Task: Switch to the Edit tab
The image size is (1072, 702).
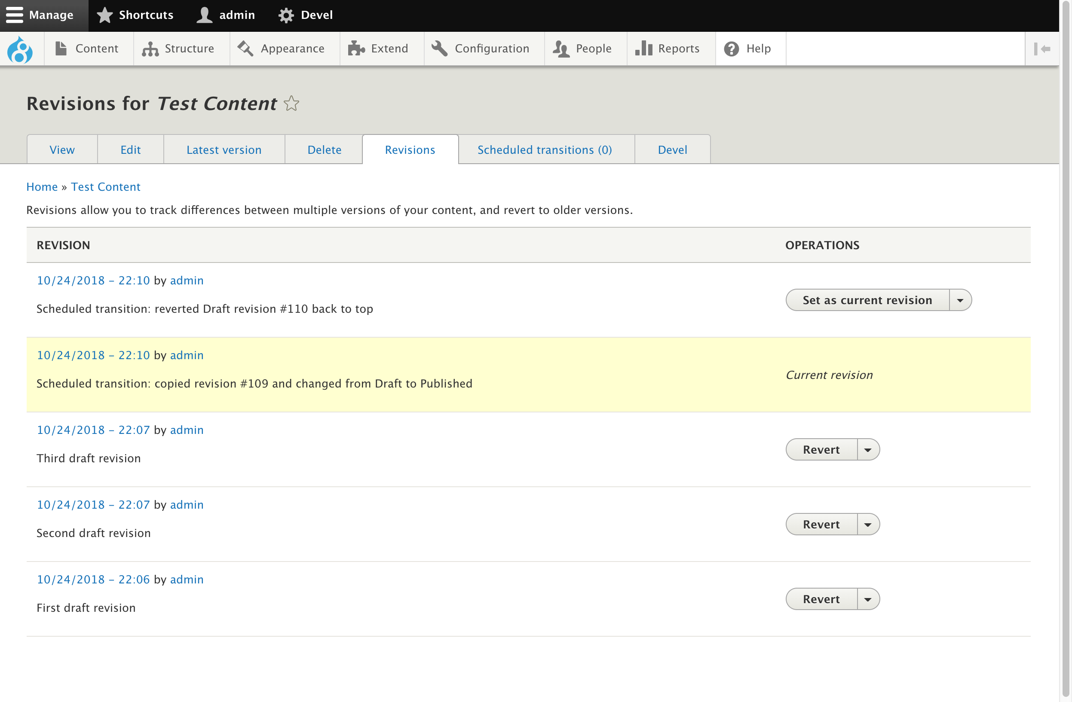Action: pos(131,150)
